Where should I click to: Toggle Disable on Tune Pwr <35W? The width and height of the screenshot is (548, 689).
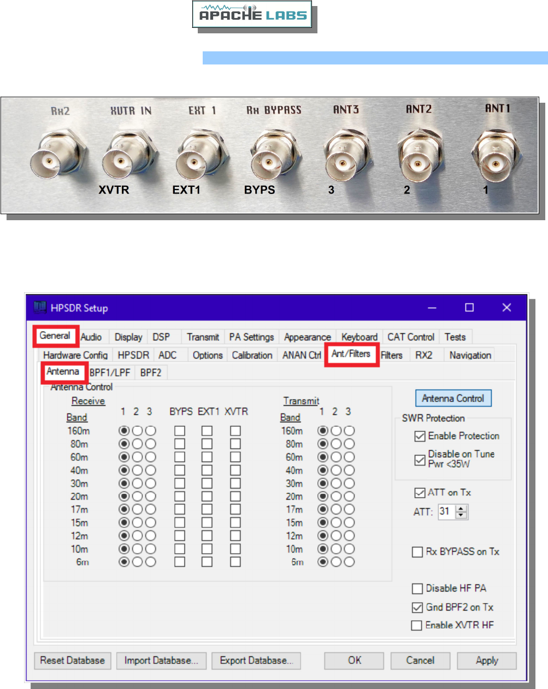(x=420, y=460)
